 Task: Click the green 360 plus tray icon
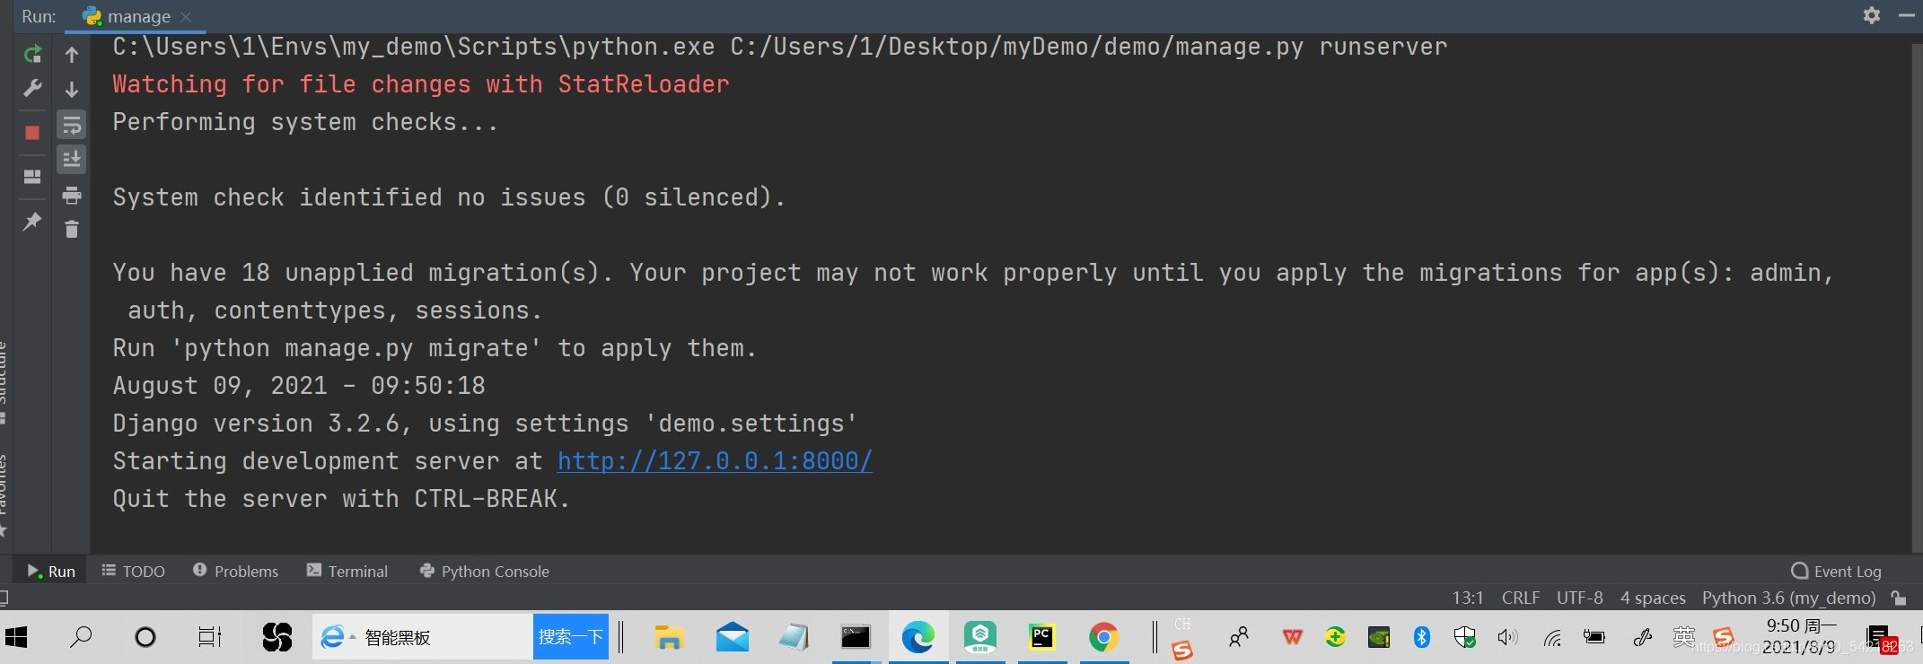pyautogui.click(x=1336, y=638)
